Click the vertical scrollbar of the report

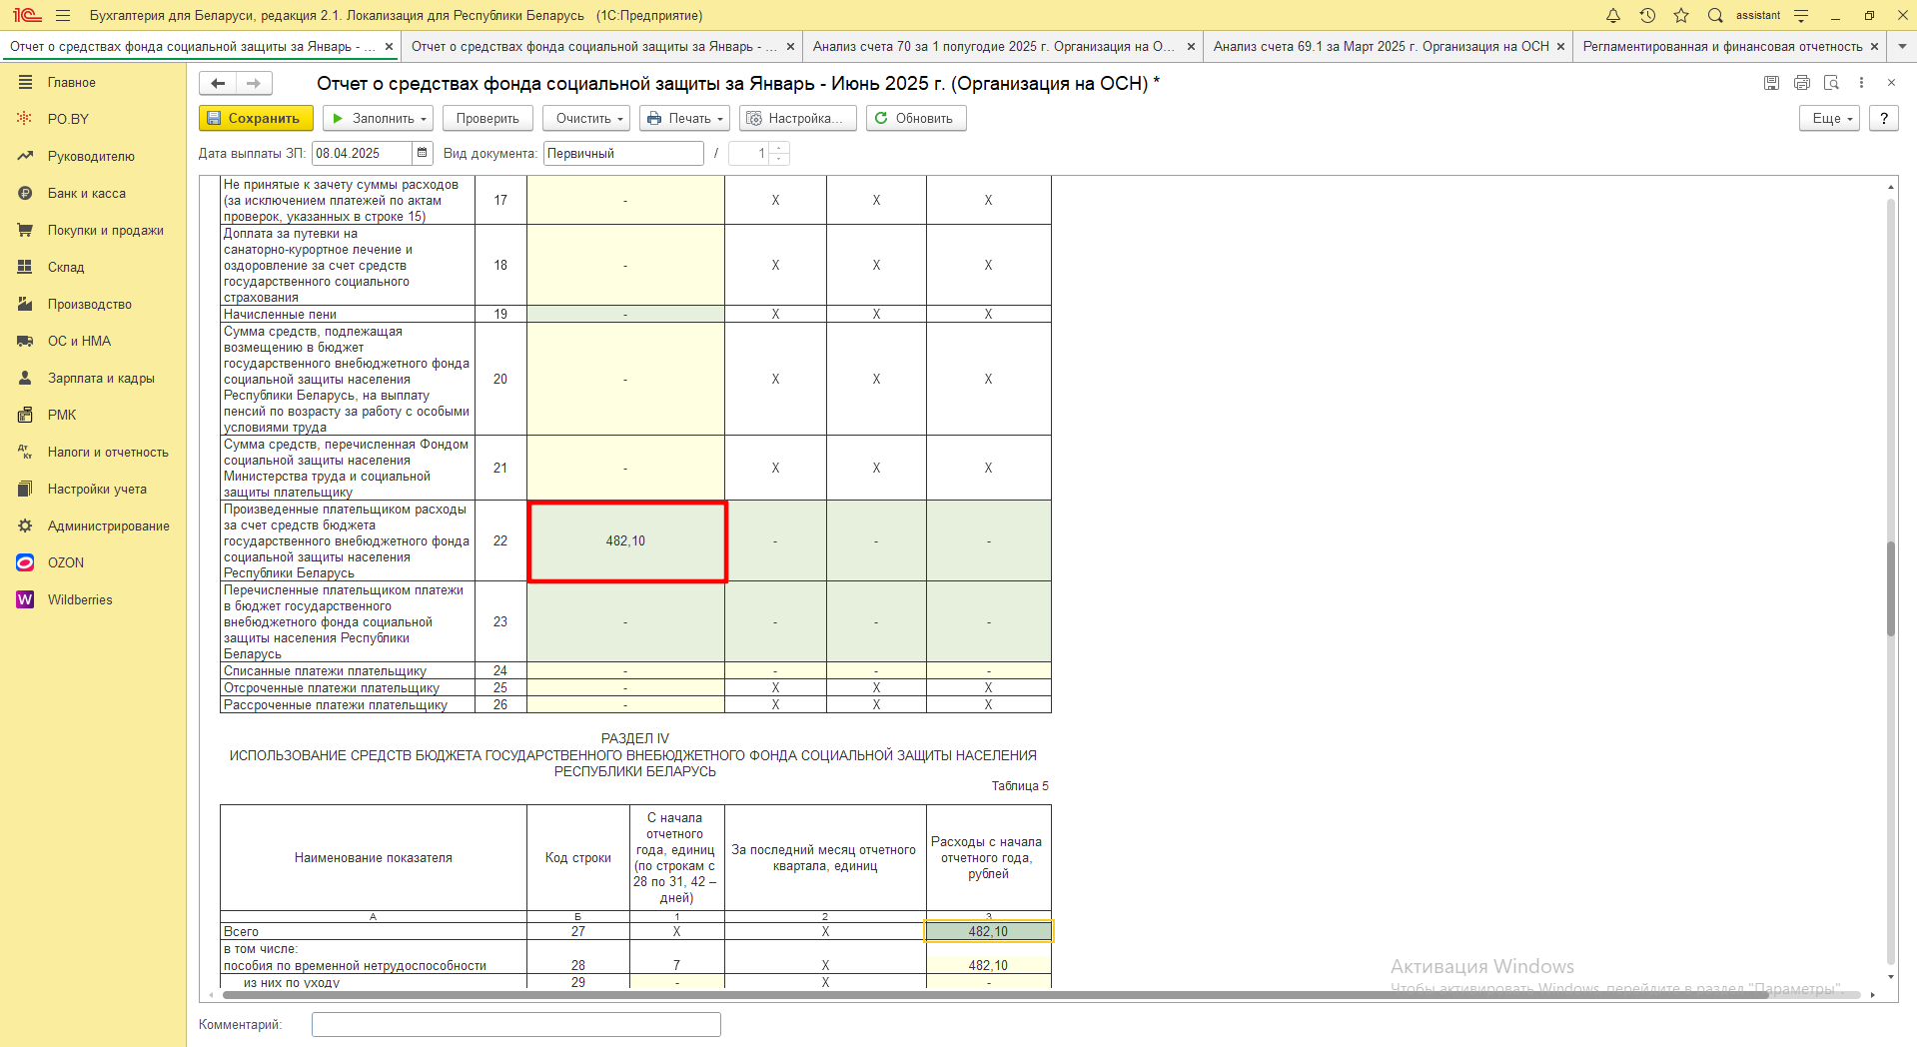(x=1890, y=587)
